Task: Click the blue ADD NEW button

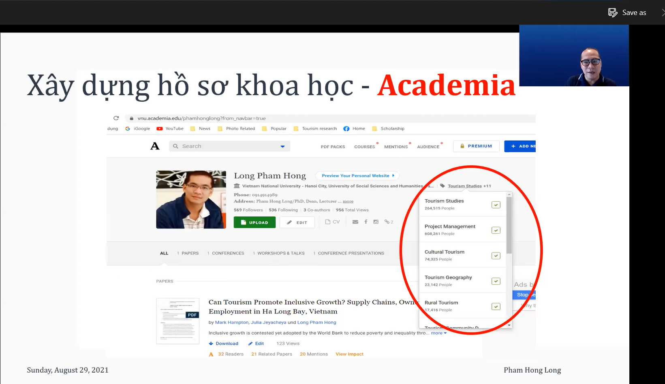Action: pyautogui.click(x=520, y=146)
